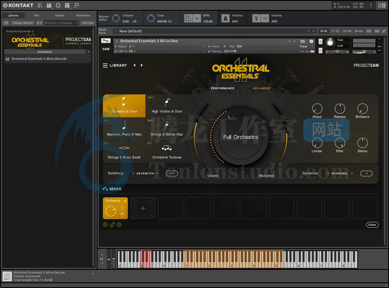Click the snapshot camera icon
The width and height of the screenshot is (389, 288).
coord(303,41)
